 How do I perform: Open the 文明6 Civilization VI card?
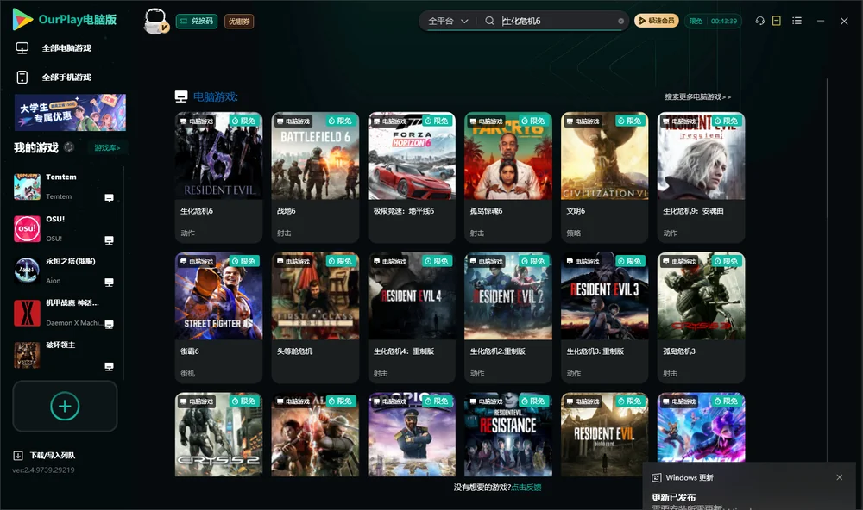pos(605,177)
